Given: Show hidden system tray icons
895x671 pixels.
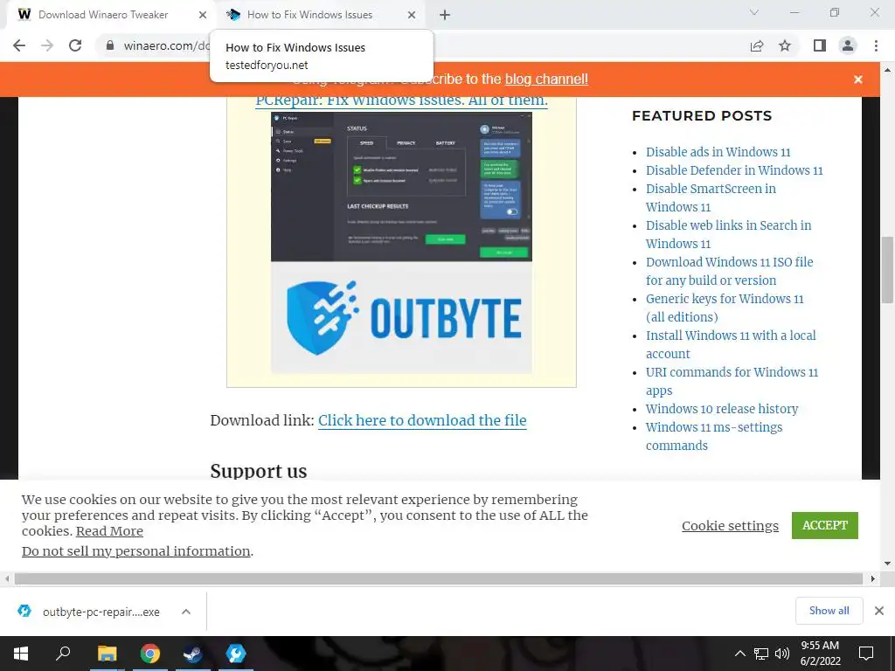Looking at the screenshot, I should pos(739,654).
